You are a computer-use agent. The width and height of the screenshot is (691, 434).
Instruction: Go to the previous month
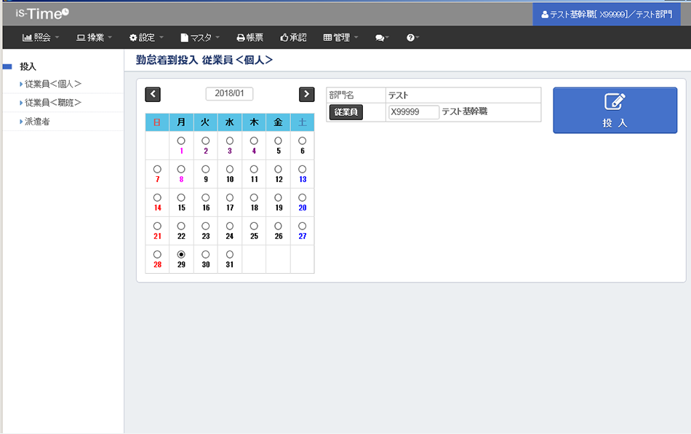[x=153, y=95]
